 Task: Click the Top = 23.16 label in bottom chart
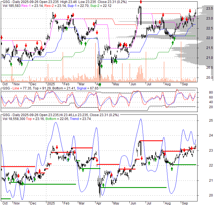tap(35, 119)
